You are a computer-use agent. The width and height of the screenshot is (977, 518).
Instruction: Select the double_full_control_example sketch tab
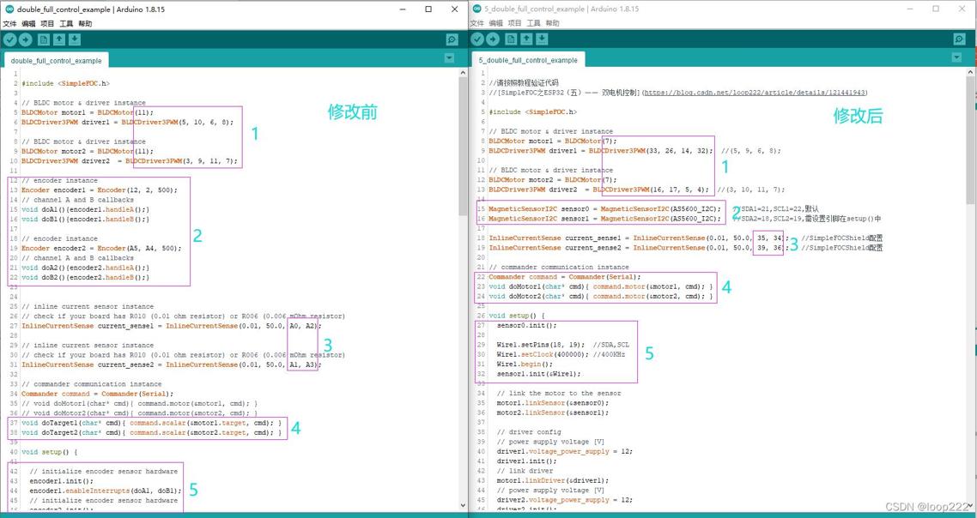click(56, 60)
